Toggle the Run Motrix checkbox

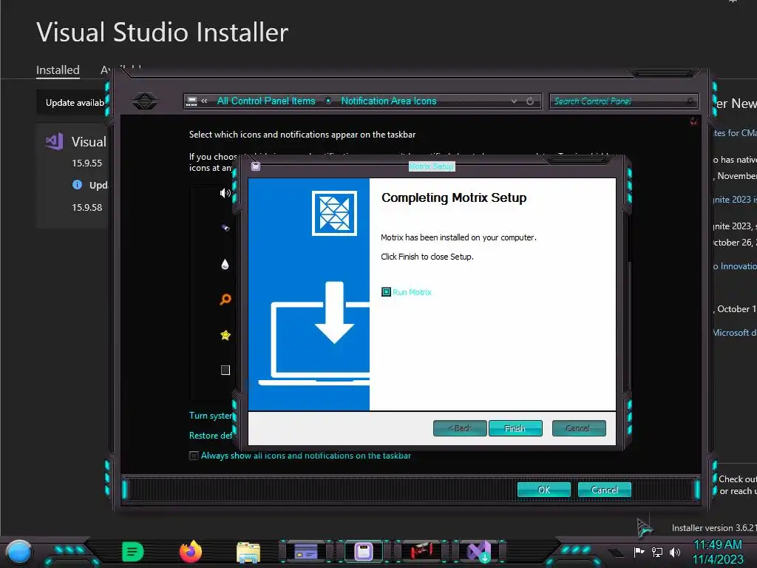(x=386, y=291)
